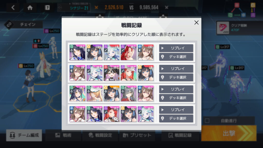Click the orange 出撃 button

(229, 133)
